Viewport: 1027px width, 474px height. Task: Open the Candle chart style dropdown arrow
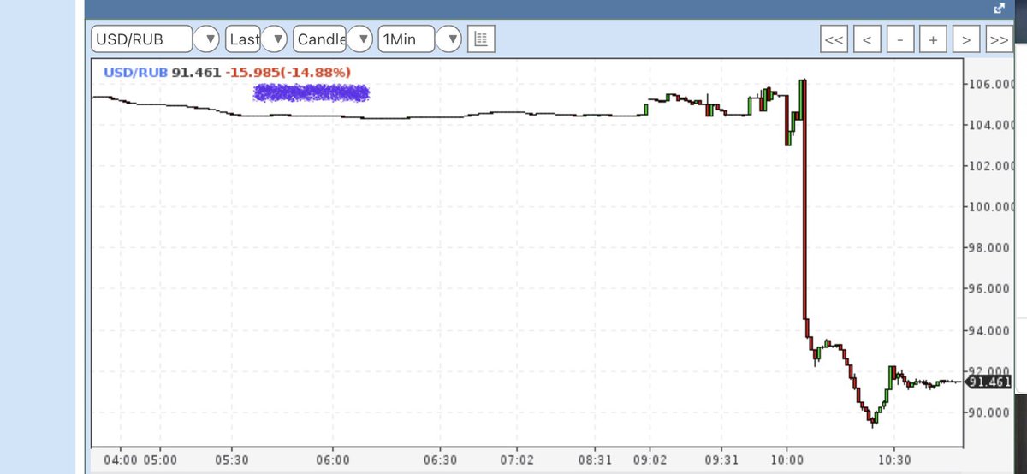click(x=361, y=39)
